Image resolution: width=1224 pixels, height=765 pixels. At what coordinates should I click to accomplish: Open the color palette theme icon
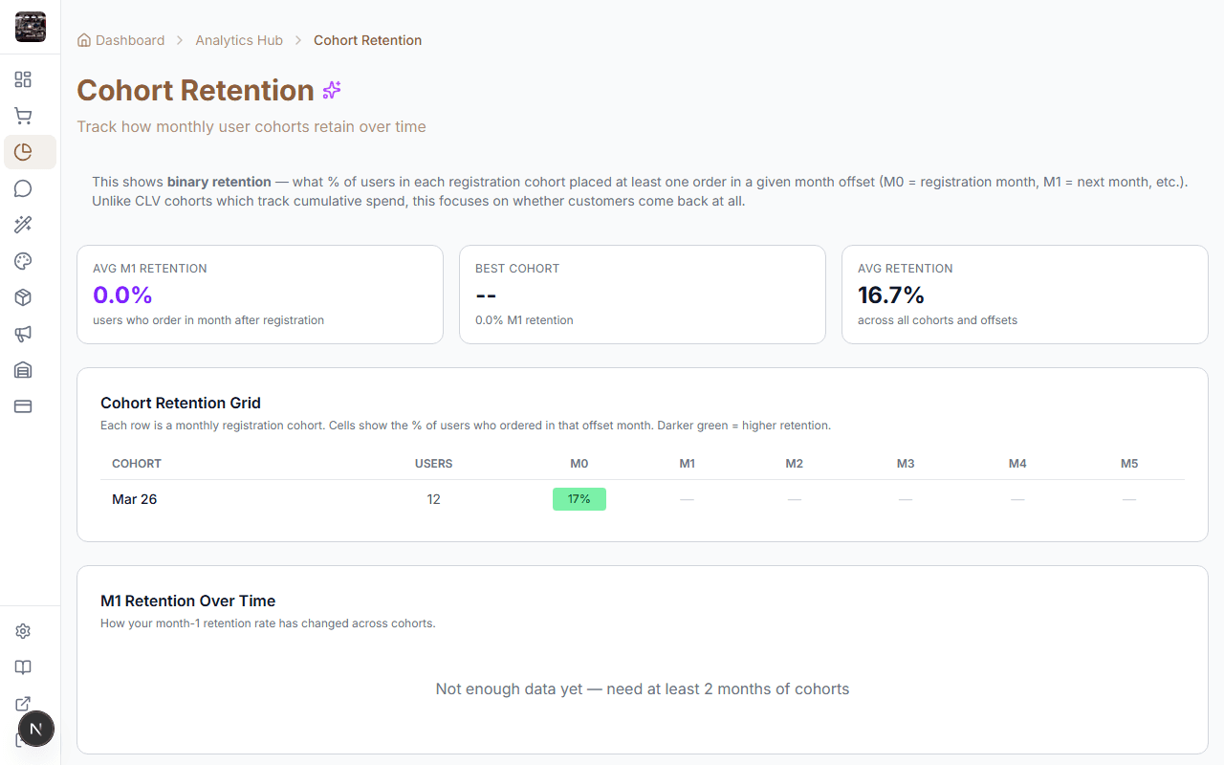click(x=23, y=261)
